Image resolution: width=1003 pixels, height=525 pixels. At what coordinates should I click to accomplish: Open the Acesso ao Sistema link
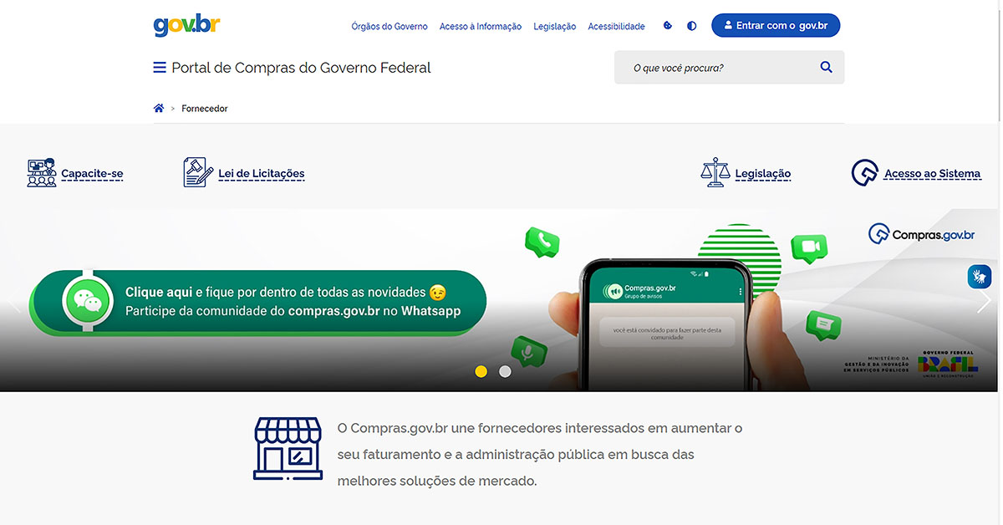[933, 174]
